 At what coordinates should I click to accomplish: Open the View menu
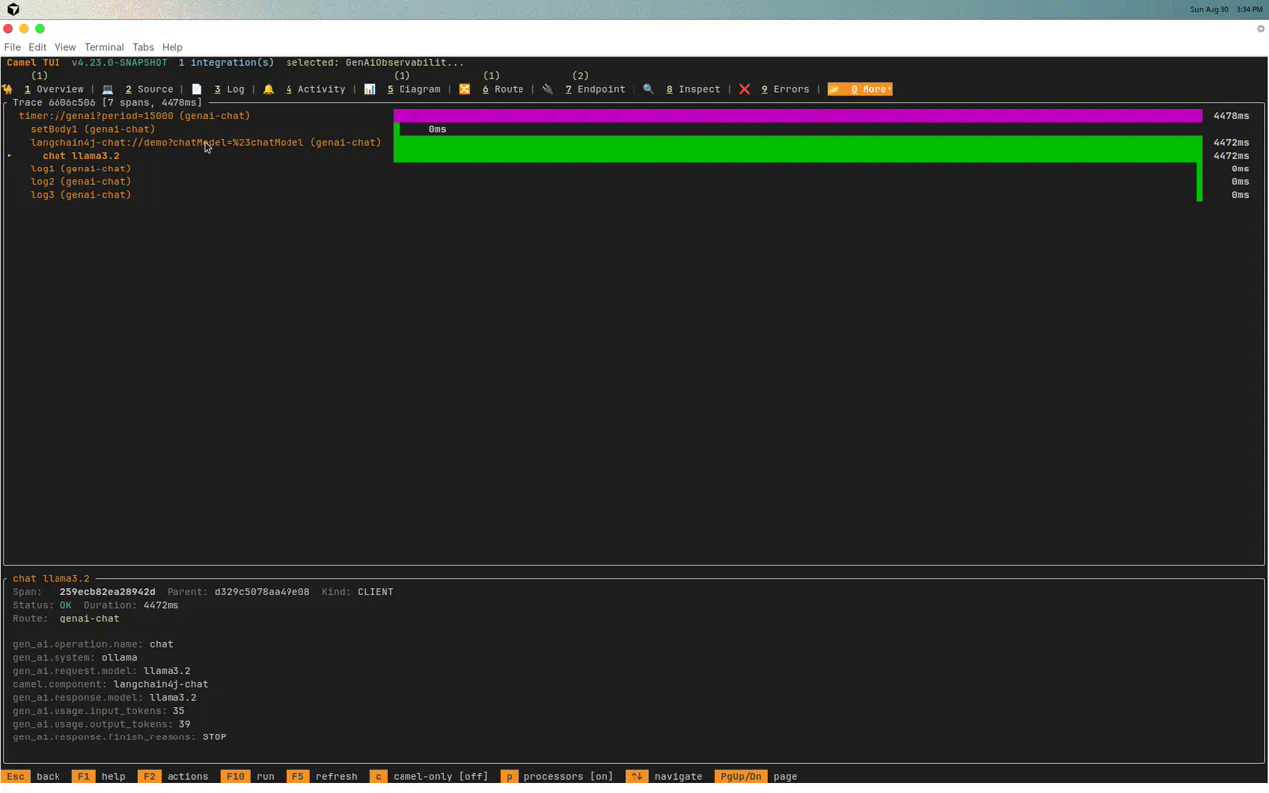65,47
